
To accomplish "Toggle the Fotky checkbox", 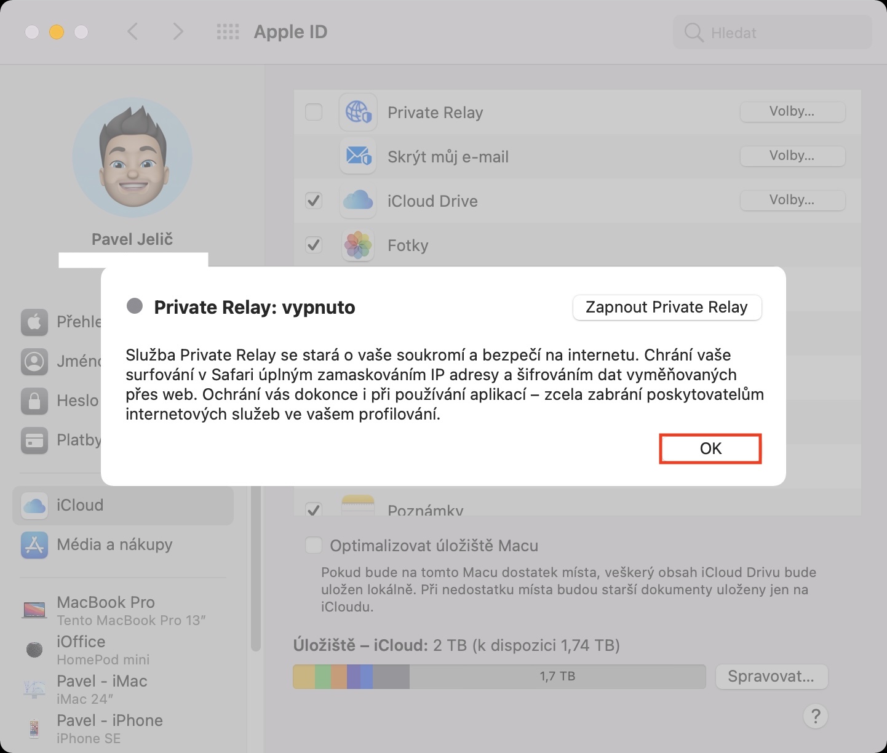I will click(x=314, y=245).
